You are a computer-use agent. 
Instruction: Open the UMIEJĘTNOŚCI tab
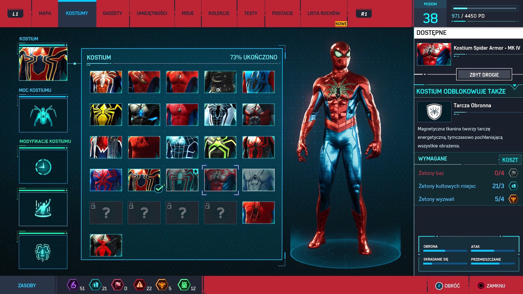coord(152,13)
